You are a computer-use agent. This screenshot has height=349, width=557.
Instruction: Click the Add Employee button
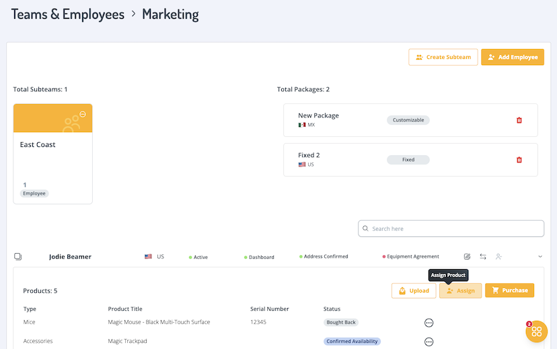tap(512, 57)
